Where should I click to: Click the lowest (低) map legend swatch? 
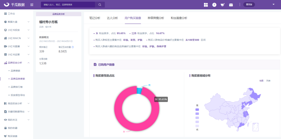pyautogui.click(x=197, y=126)
